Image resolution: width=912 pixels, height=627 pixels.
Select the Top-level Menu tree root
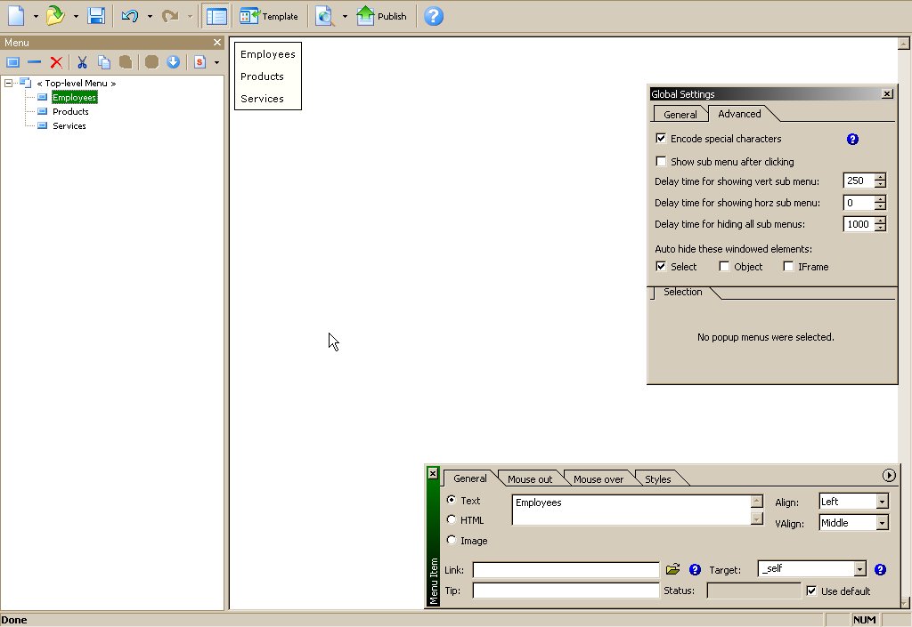pyautogui.click(x=77, y=83)
